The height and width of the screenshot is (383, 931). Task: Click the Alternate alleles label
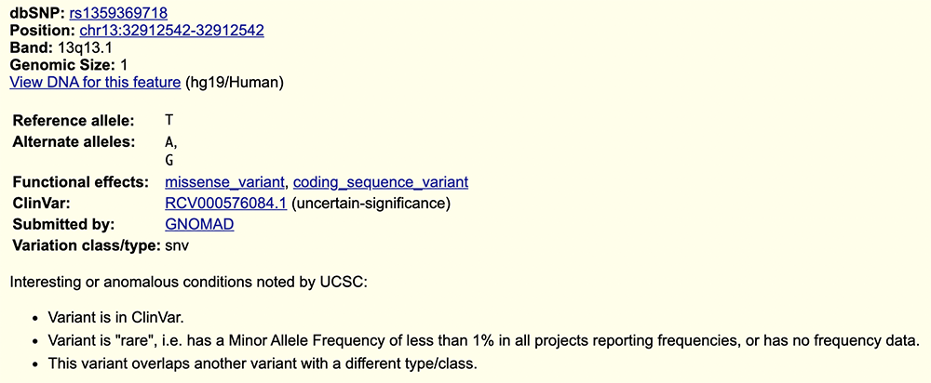point(74,141)
